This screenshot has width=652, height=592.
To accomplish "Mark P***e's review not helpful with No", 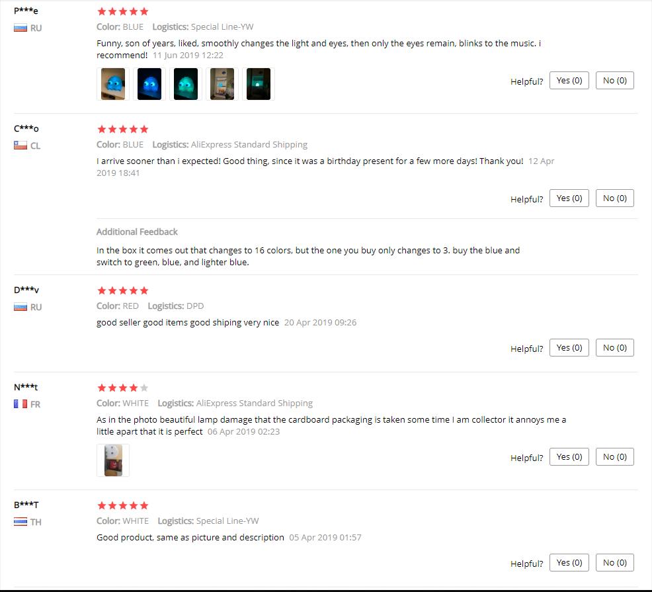I will click(614, 80).
